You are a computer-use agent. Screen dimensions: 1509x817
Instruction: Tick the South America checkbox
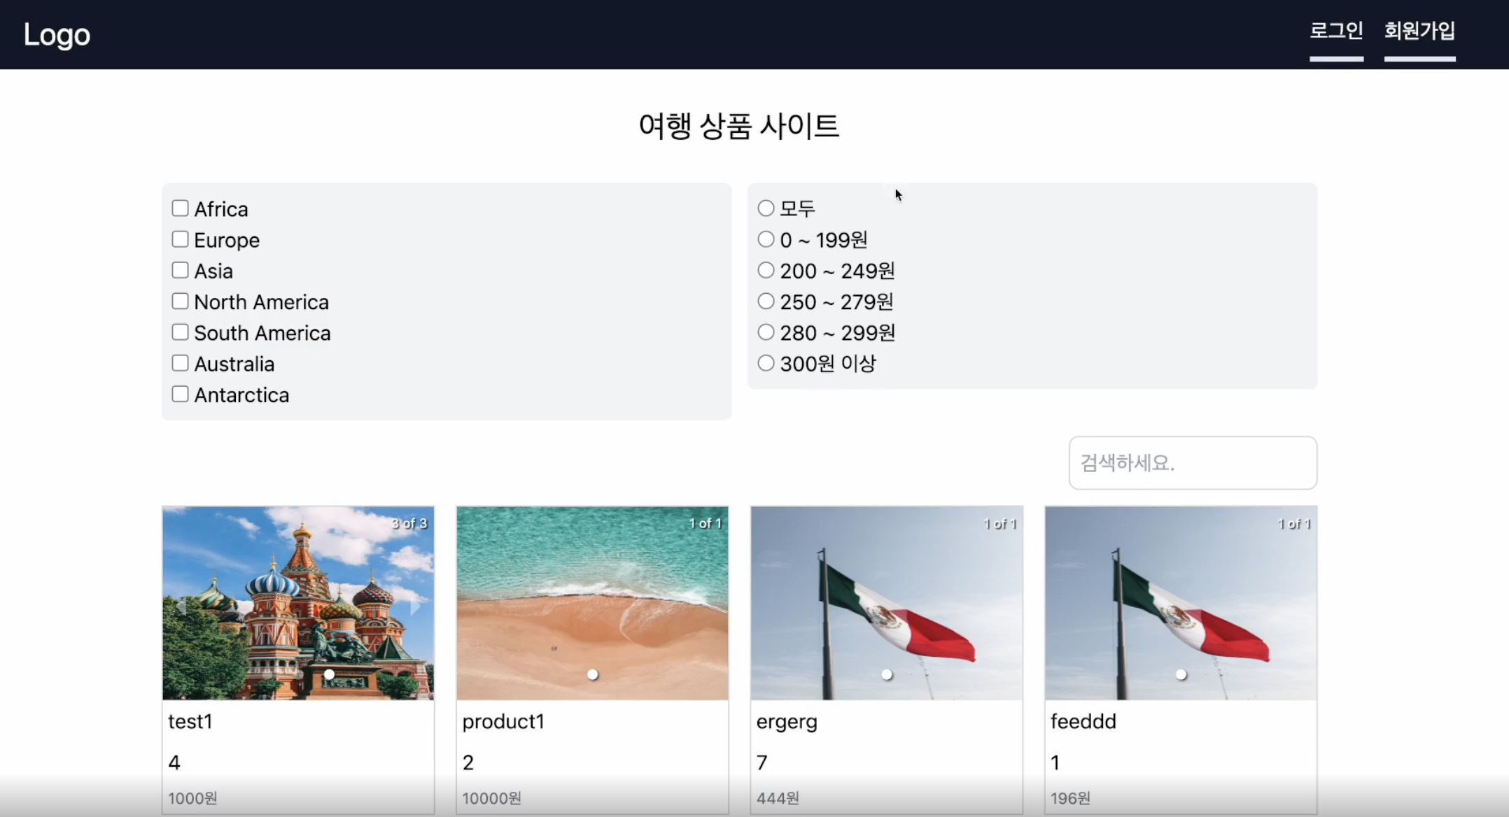[180, 332]
